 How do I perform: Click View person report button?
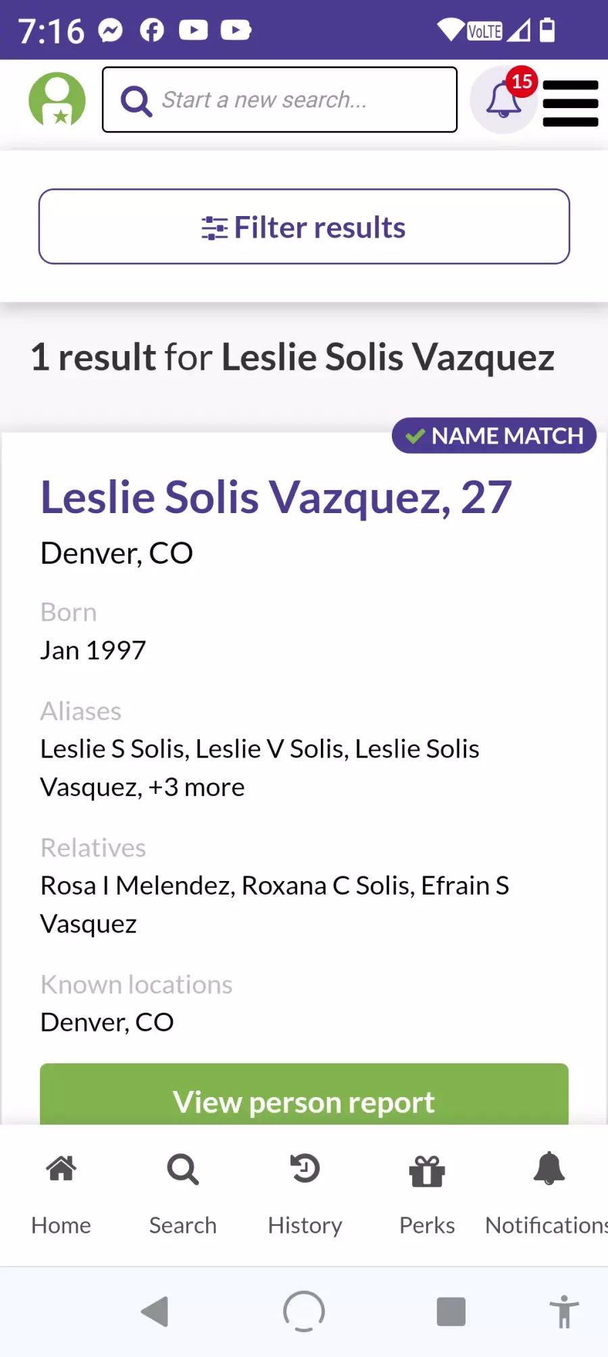pos(304,1094)
